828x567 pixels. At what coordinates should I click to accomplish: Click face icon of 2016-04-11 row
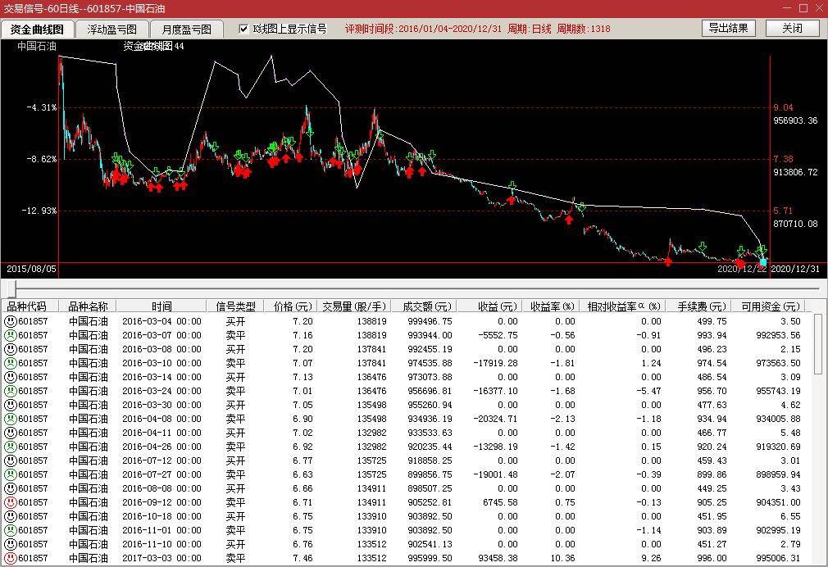click(11, 433)
